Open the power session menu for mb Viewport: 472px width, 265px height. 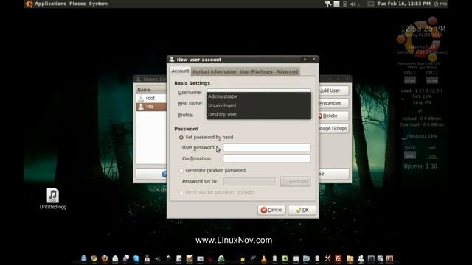[440, 4]
